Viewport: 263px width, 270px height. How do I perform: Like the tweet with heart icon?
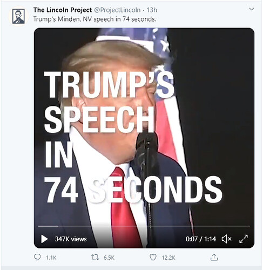pyautogui.click(x=153, y=258)
